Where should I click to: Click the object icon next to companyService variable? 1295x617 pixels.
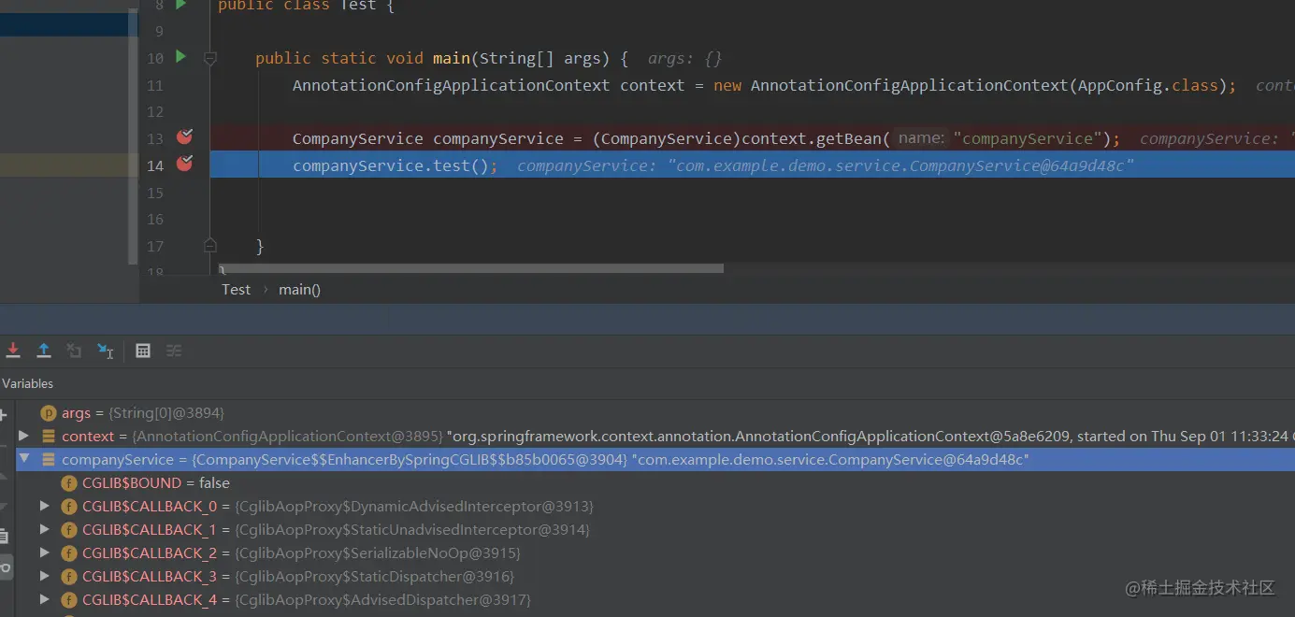tap(49, 459)
